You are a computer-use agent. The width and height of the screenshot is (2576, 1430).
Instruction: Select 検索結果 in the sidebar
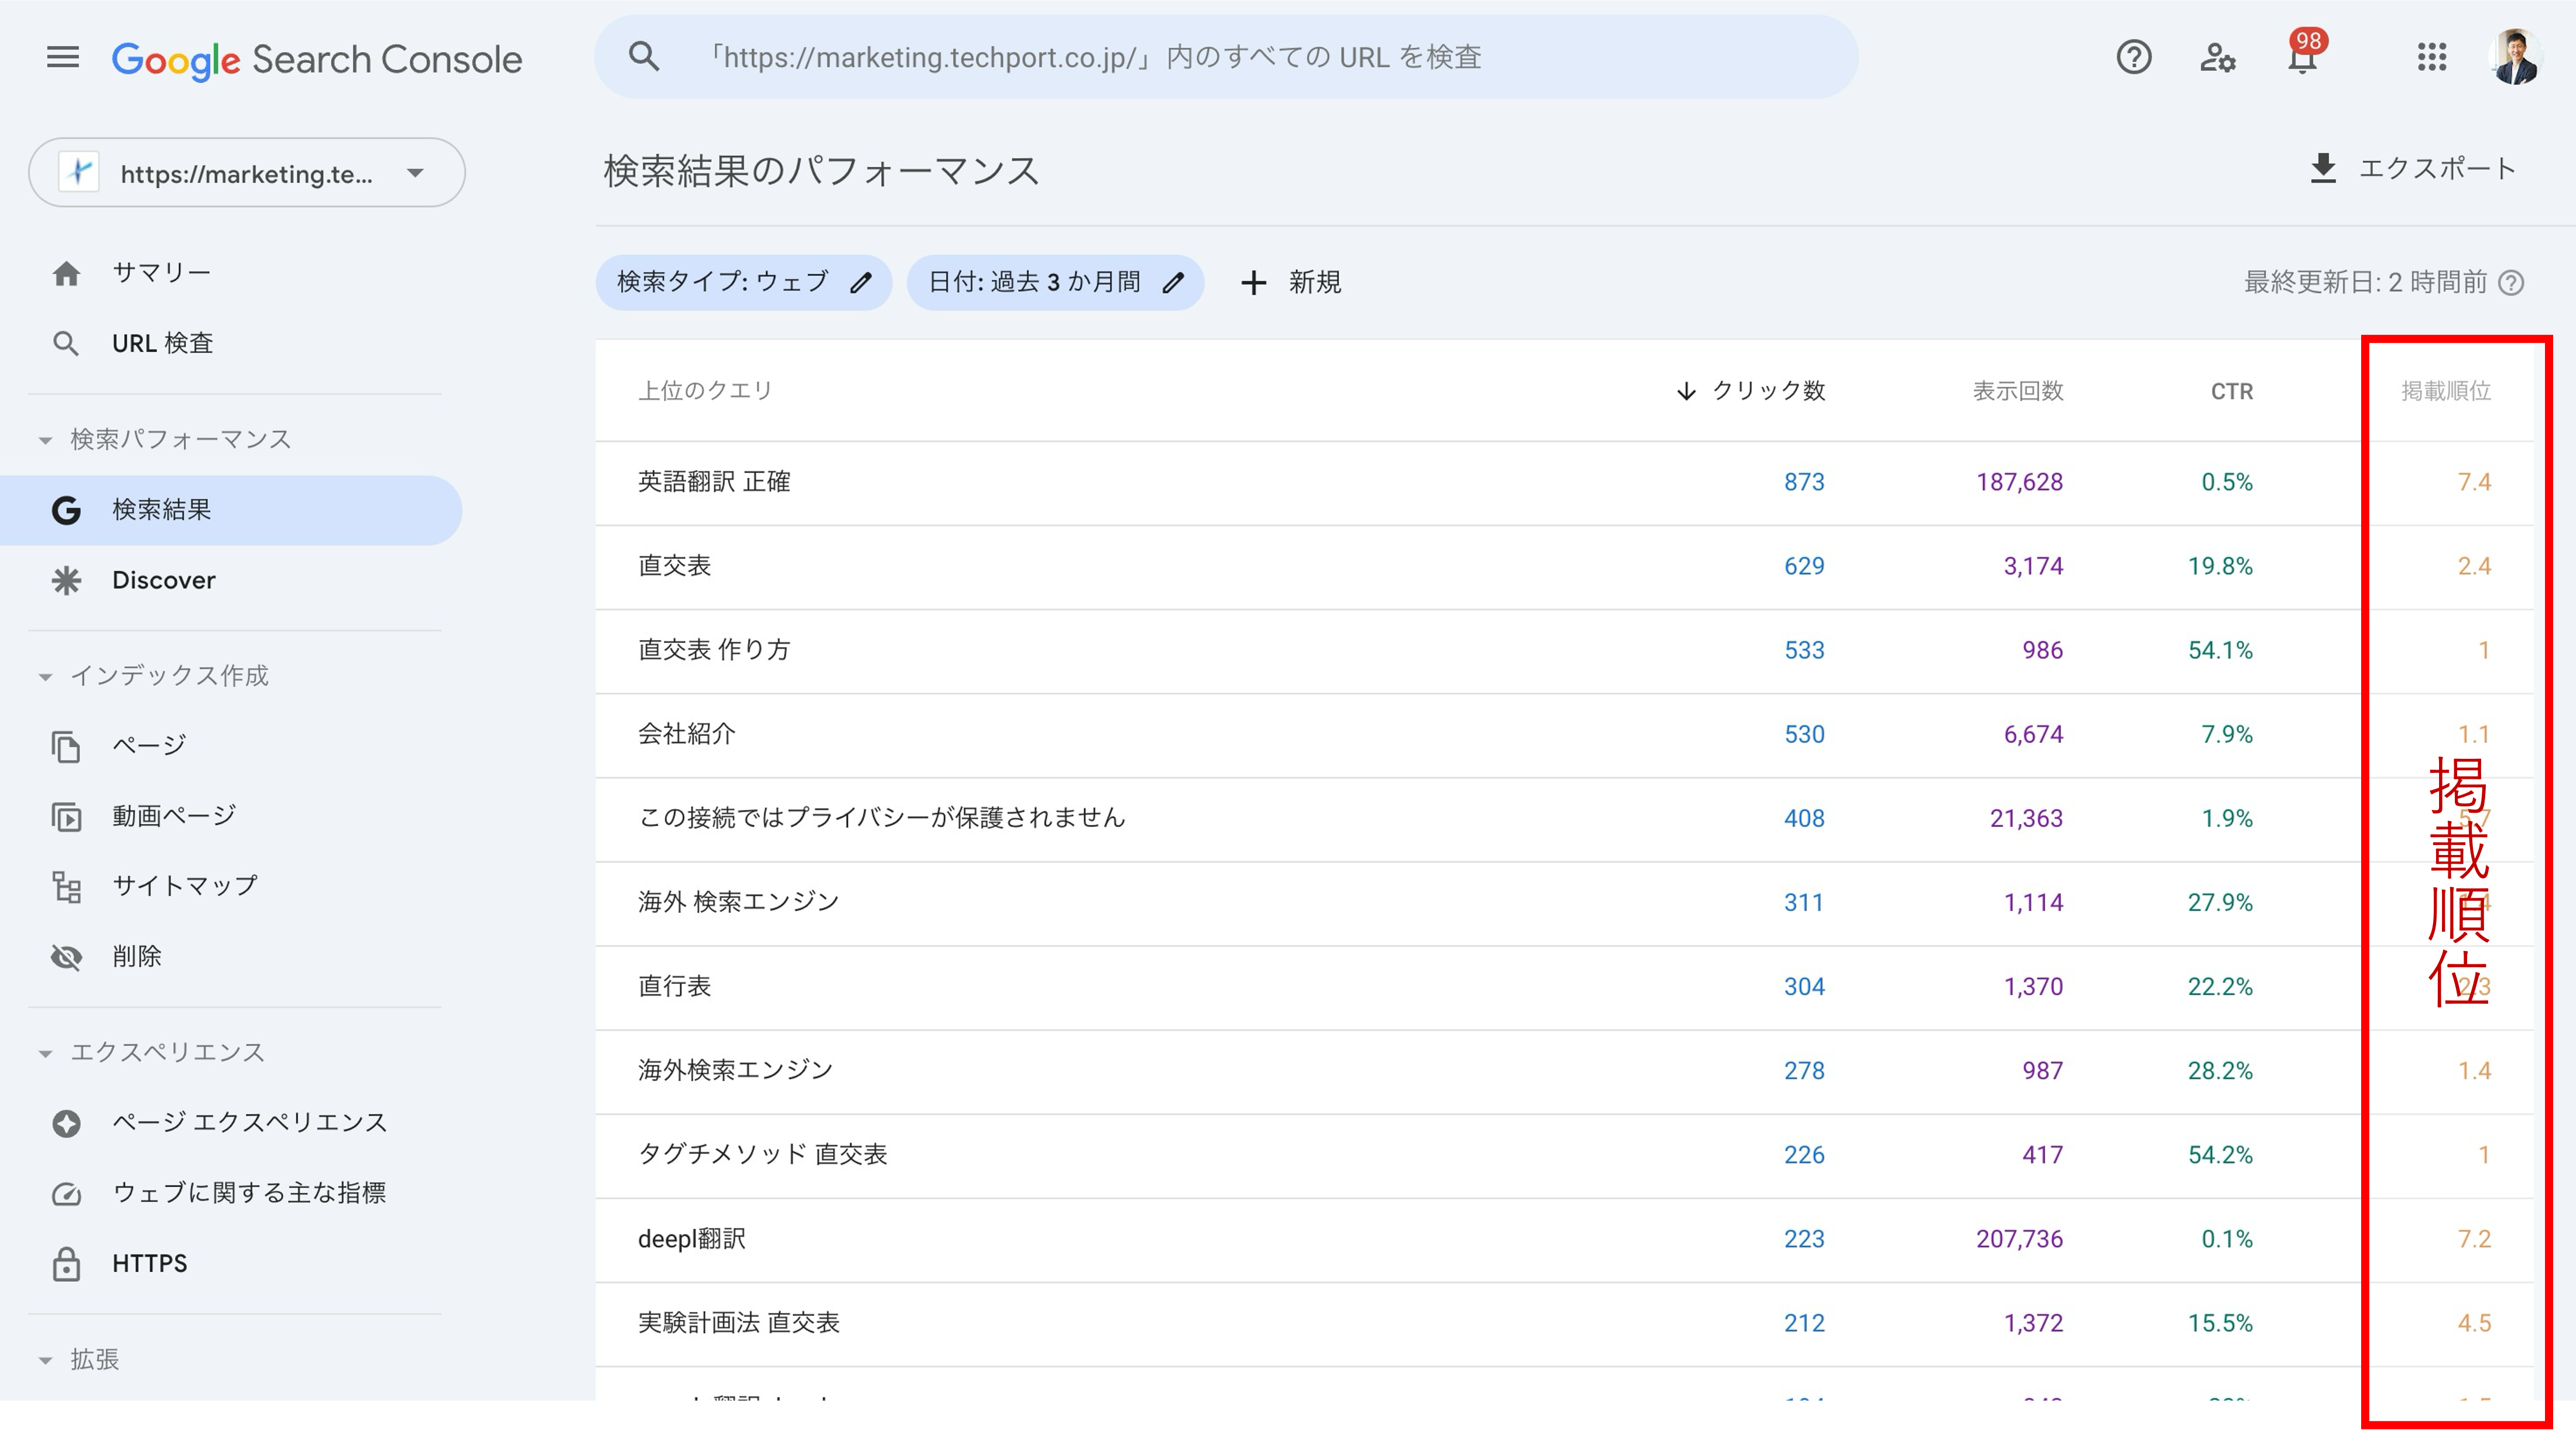tap(231, 510)
